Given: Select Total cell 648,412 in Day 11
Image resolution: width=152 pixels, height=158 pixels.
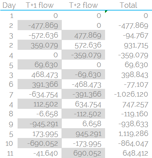Looking at the screenshot, I should [129, 153].
